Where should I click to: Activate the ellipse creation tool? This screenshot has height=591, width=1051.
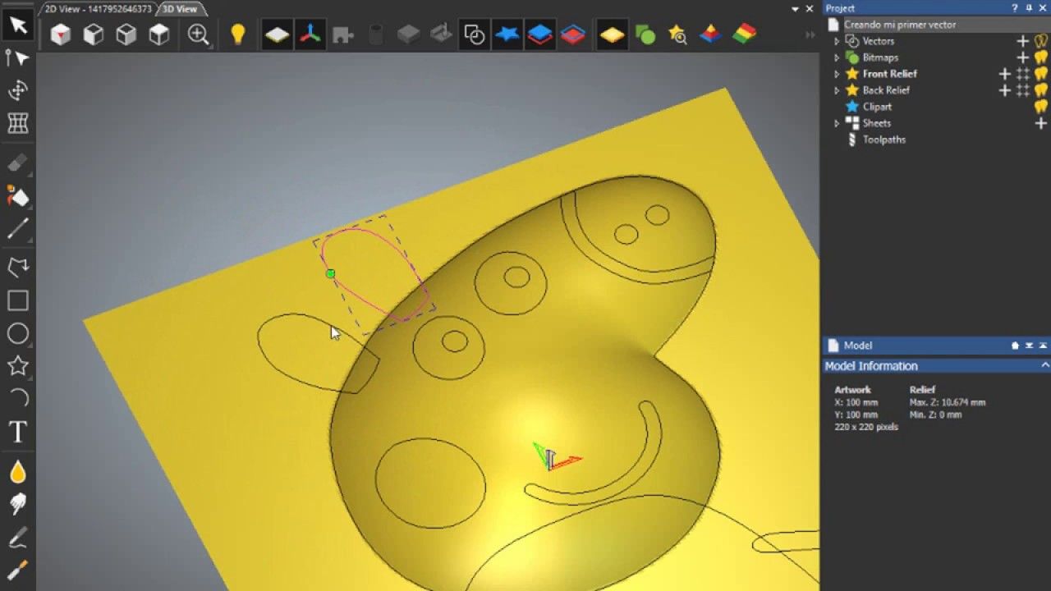18,334
